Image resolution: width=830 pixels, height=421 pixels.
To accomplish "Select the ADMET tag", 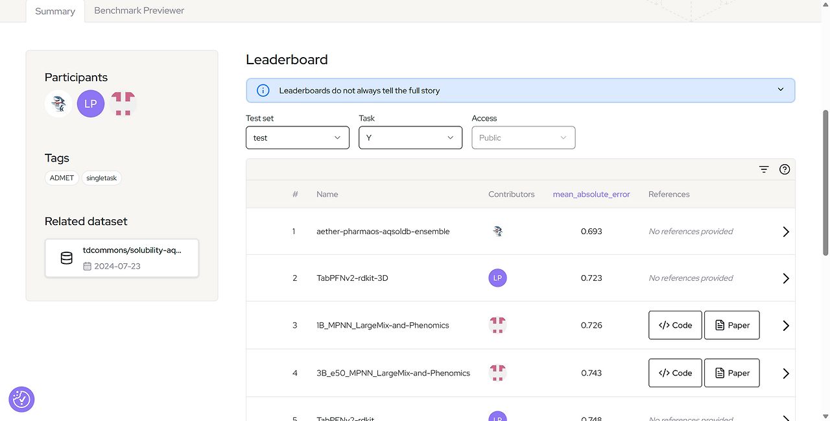I will pos(62,178).
